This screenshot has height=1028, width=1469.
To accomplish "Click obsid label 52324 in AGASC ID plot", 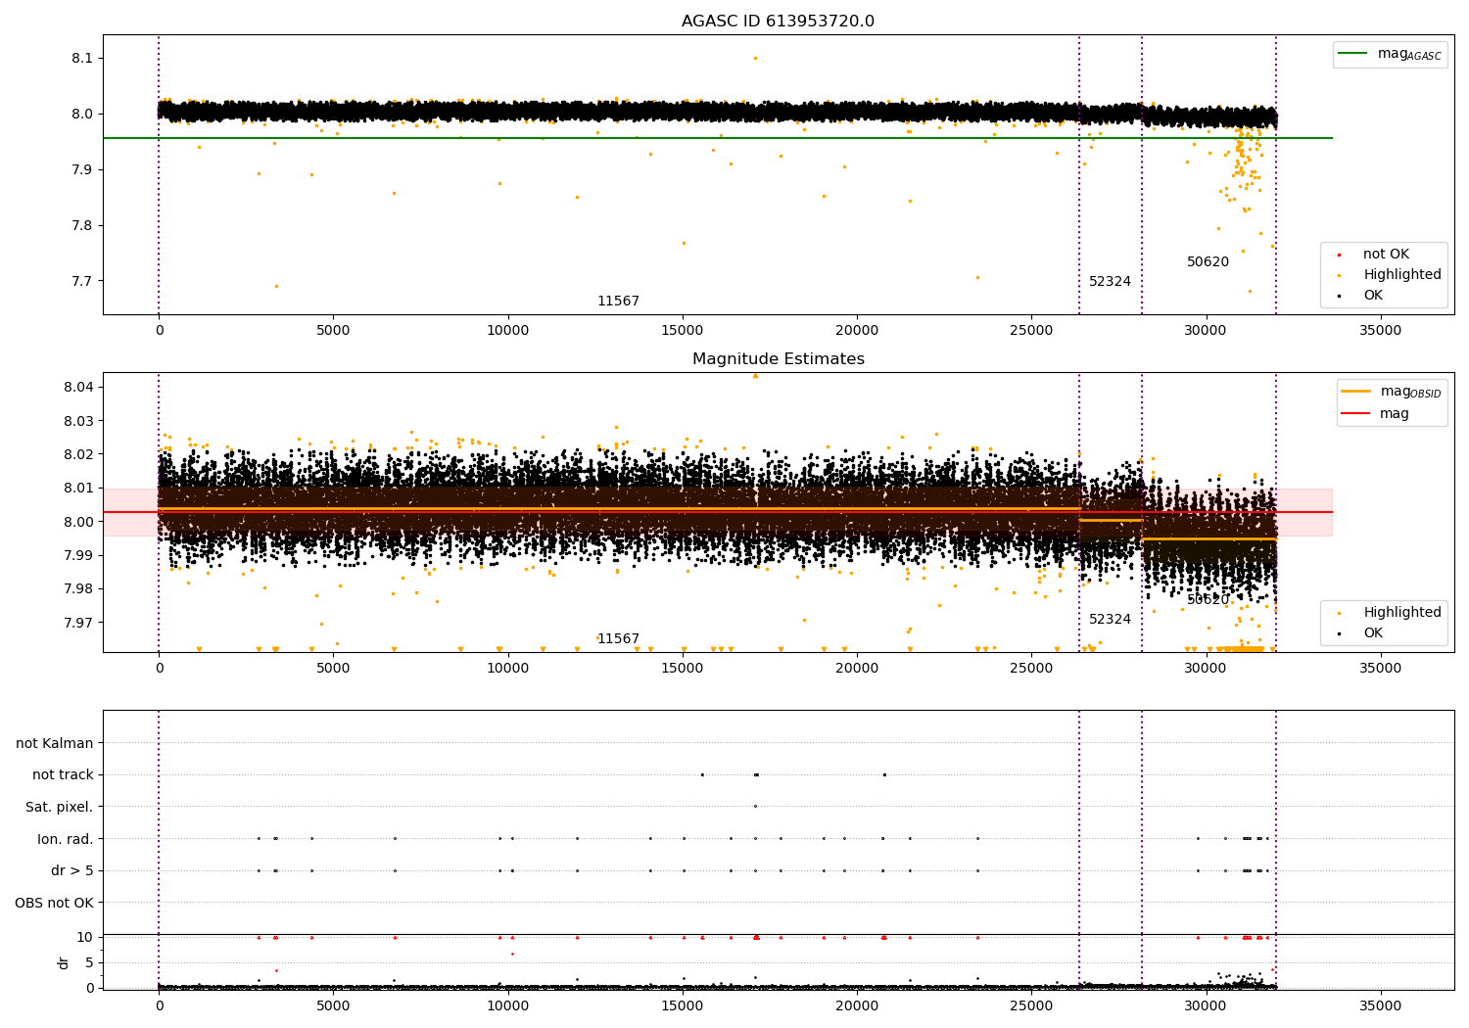I will (1110, 282).
